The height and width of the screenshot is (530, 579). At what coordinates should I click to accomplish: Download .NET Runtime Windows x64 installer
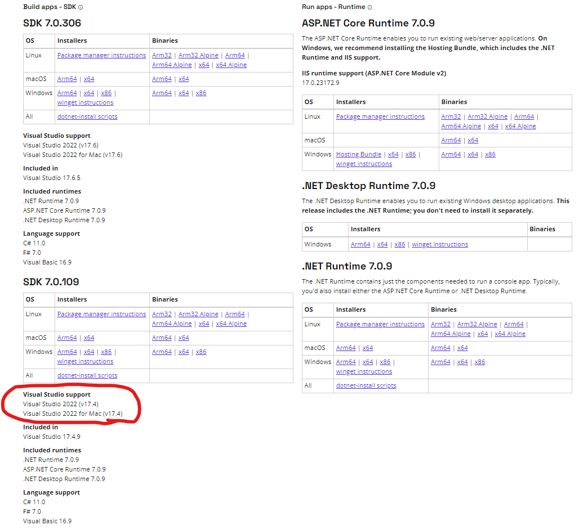pos(368,362)
